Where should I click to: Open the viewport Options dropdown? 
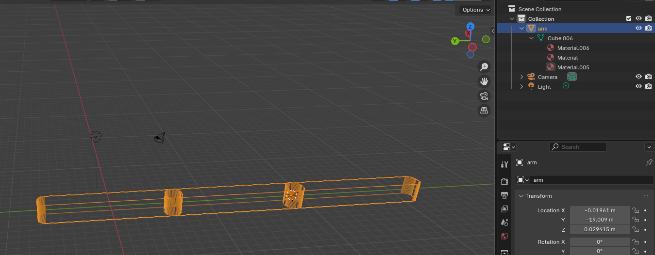pos(475,10)
